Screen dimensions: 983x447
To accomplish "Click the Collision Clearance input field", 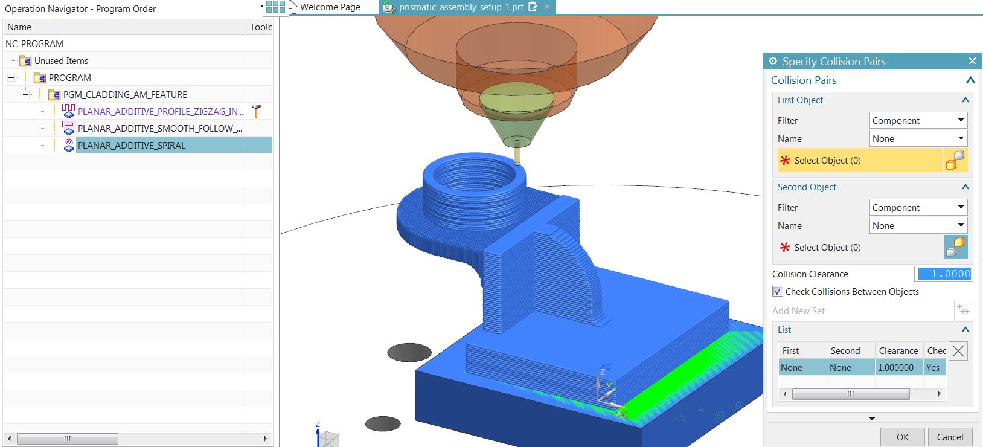I will pos(943,274).
